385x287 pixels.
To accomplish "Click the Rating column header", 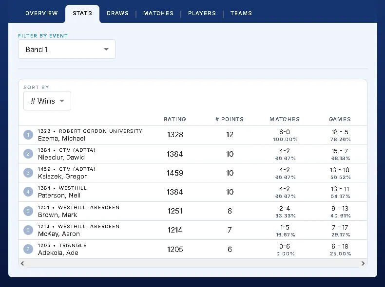I will point(175,119).
